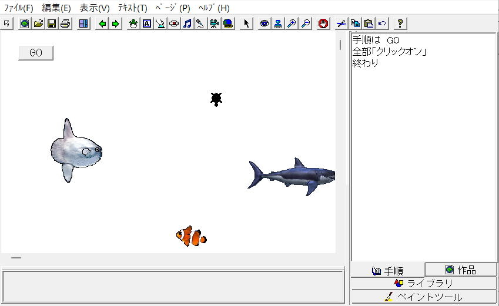Viewport: 499px width, 306px height.
Task: Stop all processes with red hand icon
Action: pos(323,23)
